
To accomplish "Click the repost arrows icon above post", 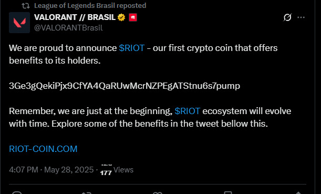I will (26, 6).
